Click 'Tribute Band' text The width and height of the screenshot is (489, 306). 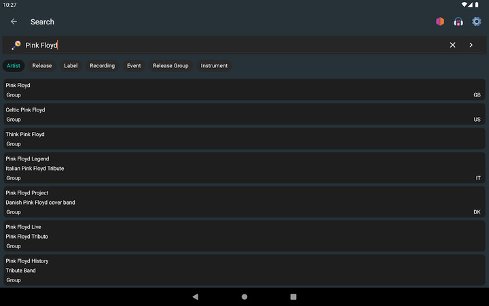coord(20,271)
